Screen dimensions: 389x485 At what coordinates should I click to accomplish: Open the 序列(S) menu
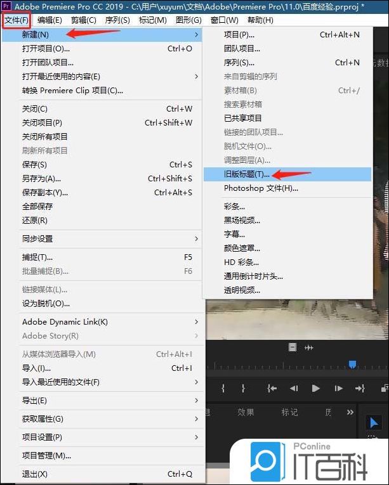pyautogui.click(x=117, y=20)
